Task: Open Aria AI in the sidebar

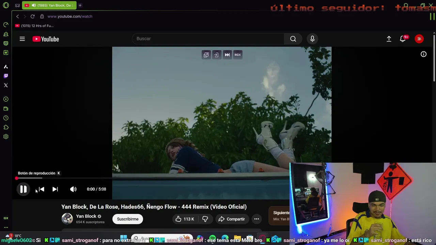Action: (x=6, y=67)
